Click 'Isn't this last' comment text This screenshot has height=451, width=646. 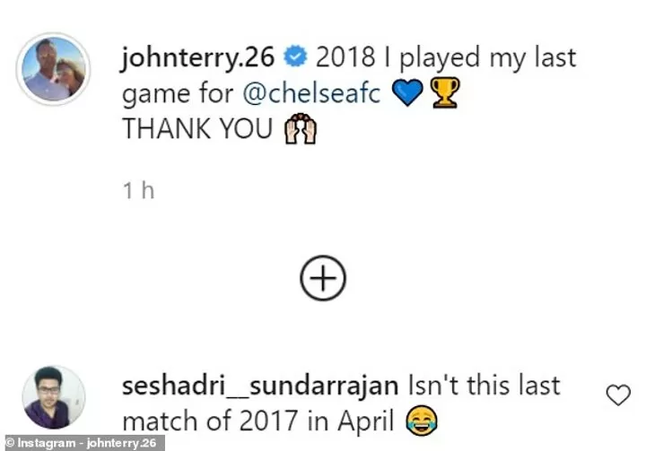484,386
